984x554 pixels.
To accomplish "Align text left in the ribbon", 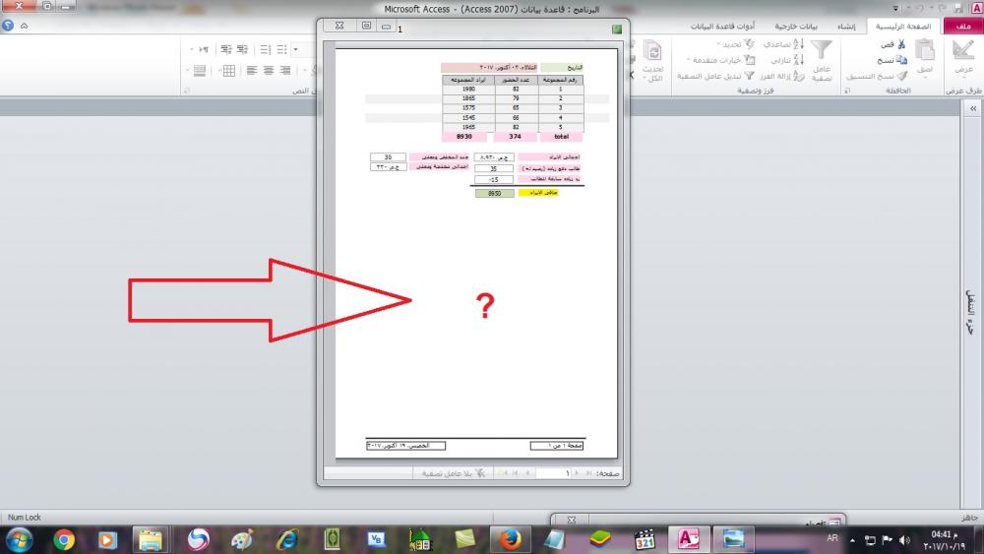I will (x=252, y=70).
